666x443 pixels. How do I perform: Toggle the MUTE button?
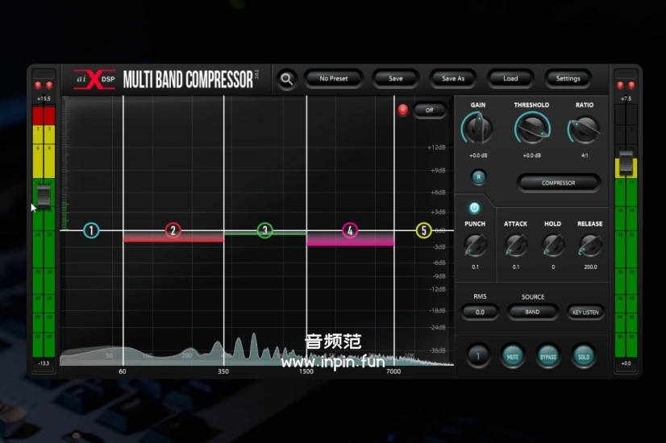(513, 357)
